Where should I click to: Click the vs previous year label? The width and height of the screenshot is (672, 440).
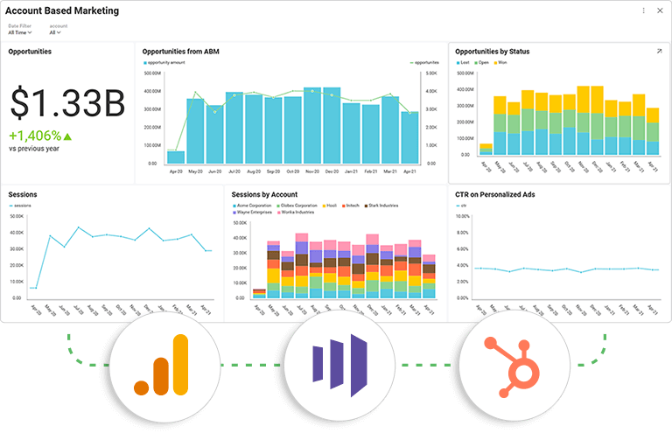(34, 149)
